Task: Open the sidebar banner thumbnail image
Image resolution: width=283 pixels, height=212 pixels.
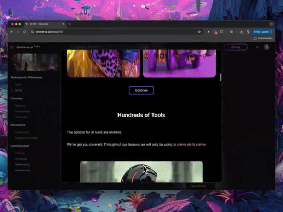Action: pyautogui.click(x=34, y=62)
